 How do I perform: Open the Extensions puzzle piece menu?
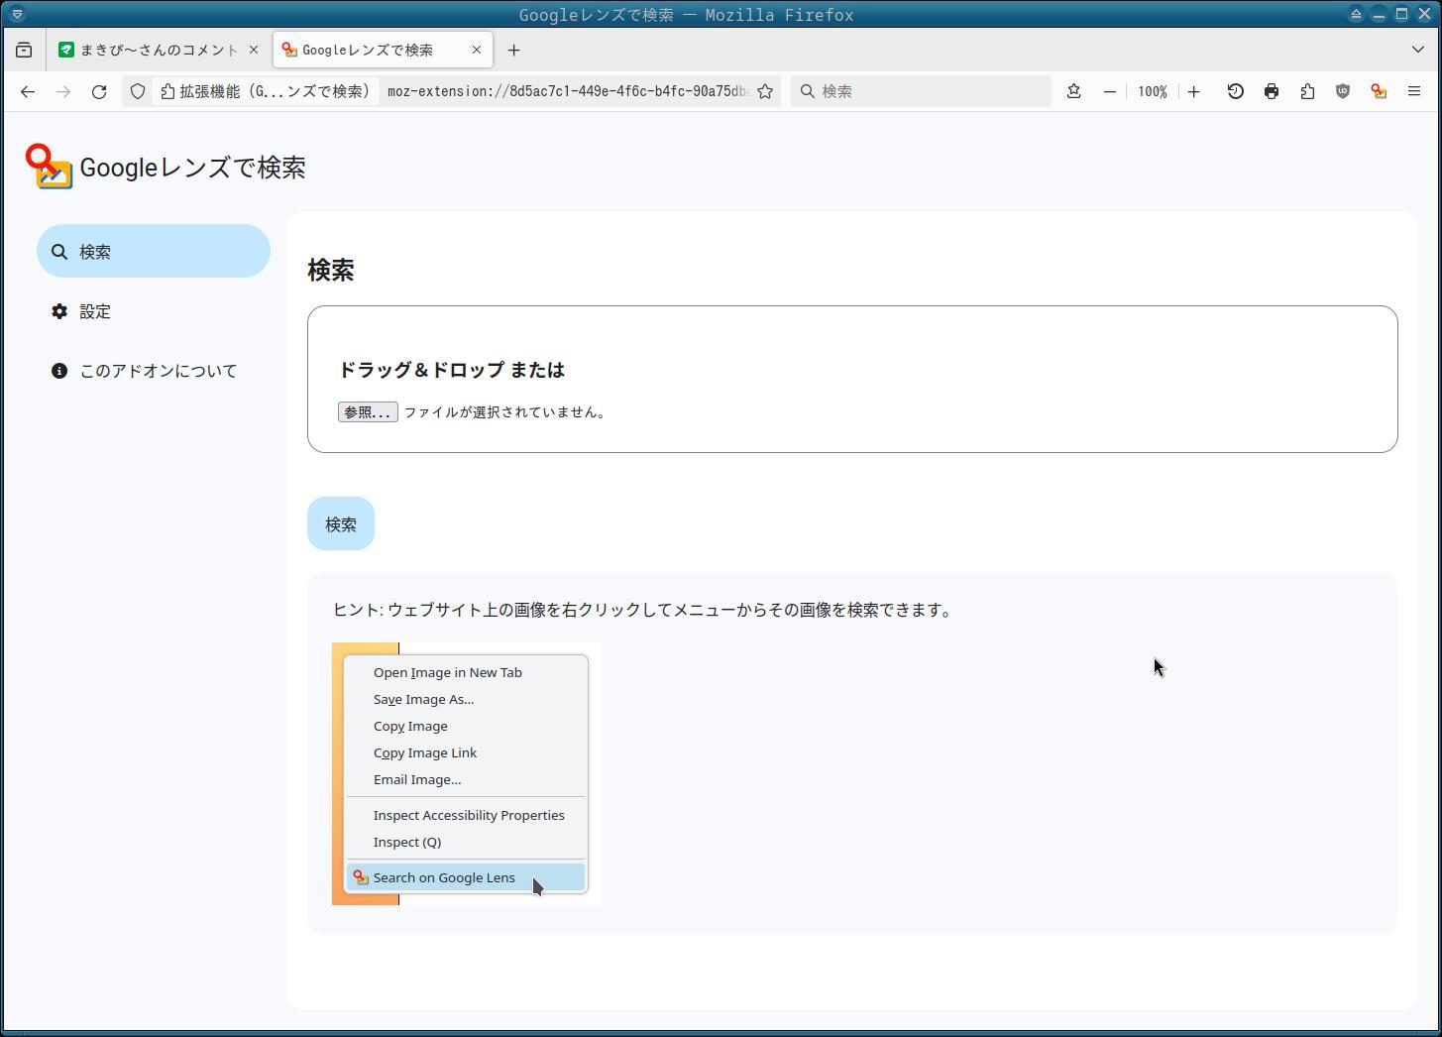1307,91
